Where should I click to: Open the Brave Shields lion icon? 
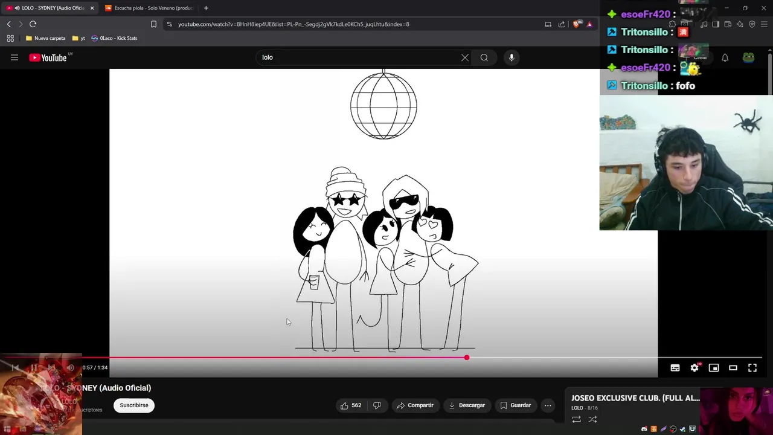(577, 24)
